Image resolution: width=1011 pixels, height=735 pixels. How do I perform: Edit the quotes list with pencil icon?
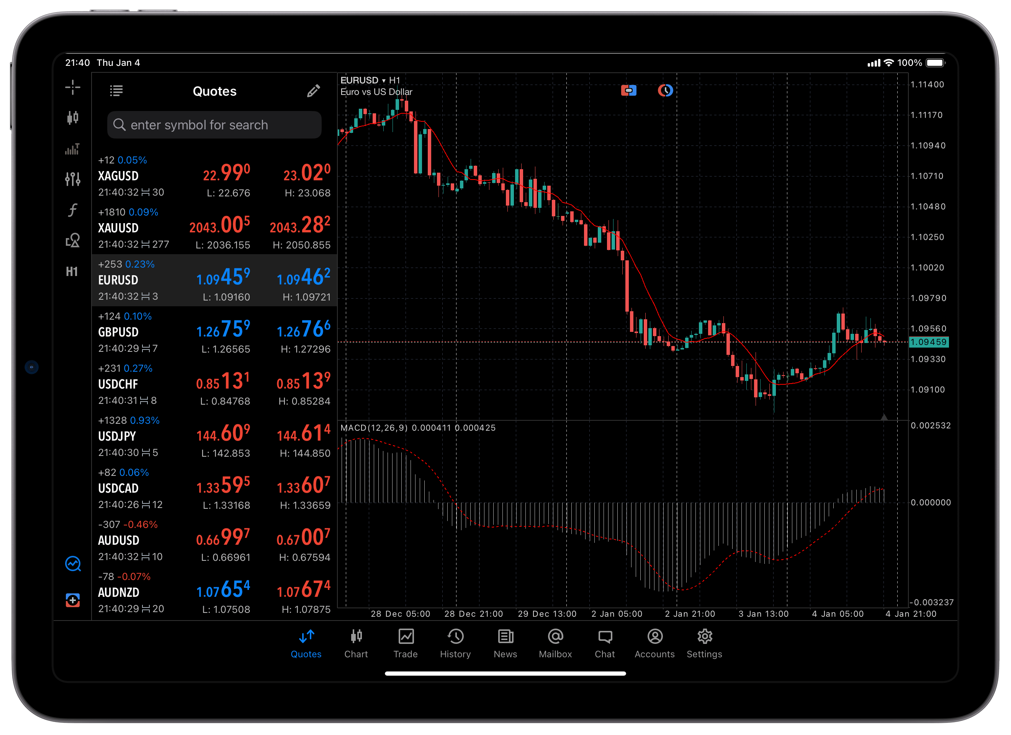click(x=313, y=91)
